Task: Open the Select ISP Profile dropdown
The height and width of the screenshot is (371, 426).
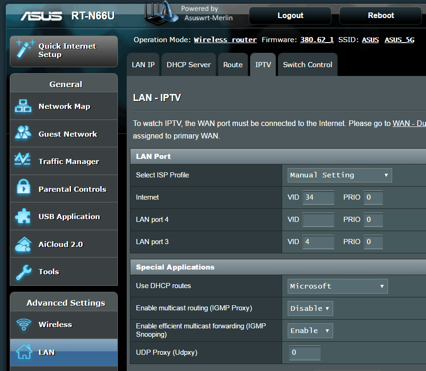Action: pyautogui.click(x=340, y=175)
